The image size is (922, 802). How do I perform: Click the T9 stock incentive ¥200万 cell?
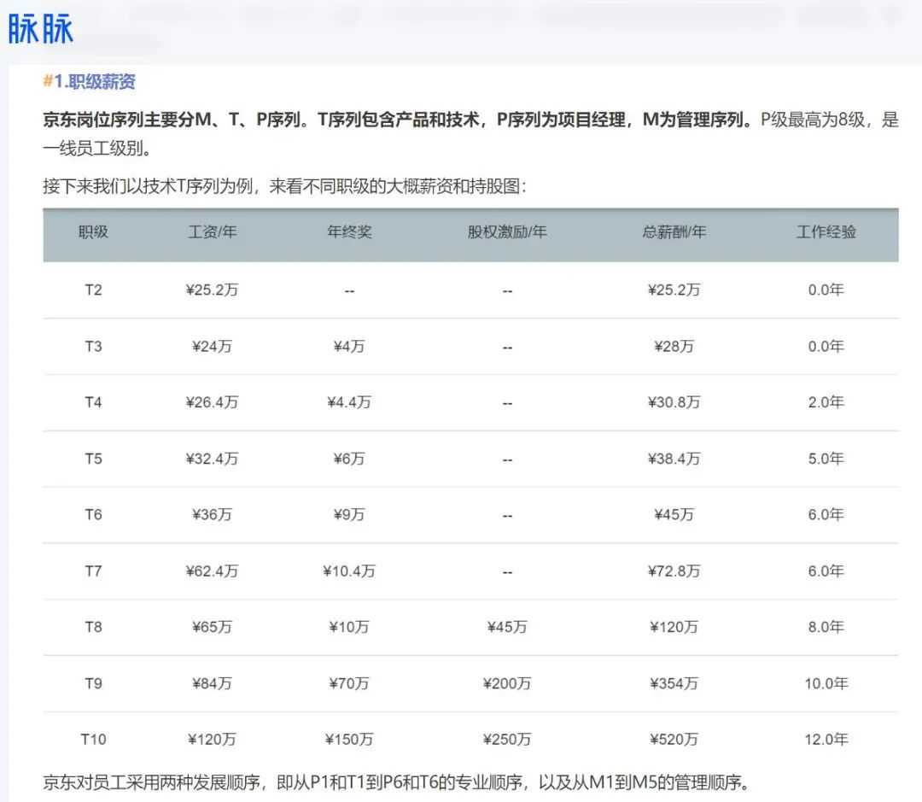pyautogui.click(x=508, y=683)
